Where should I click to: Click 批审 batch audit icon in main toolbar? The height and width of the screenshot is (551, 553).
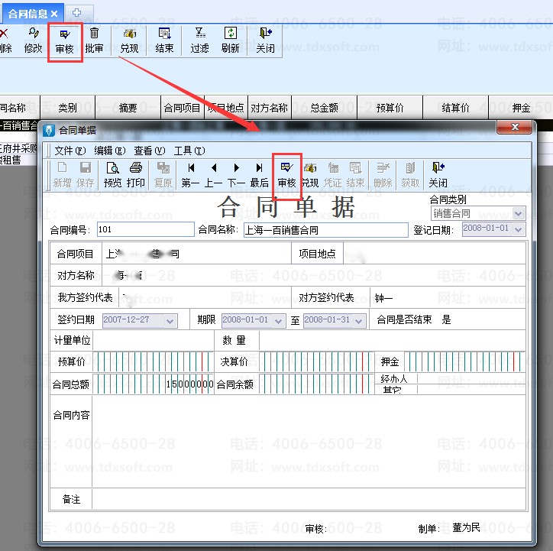(94, 41)
